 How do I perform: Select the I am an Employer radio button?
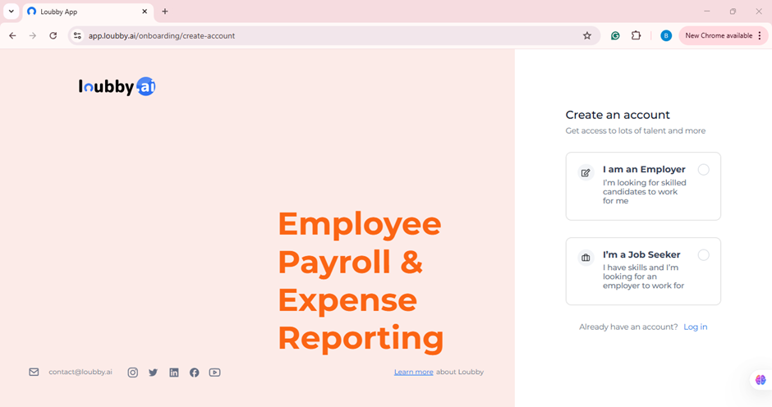coord(704,169)
